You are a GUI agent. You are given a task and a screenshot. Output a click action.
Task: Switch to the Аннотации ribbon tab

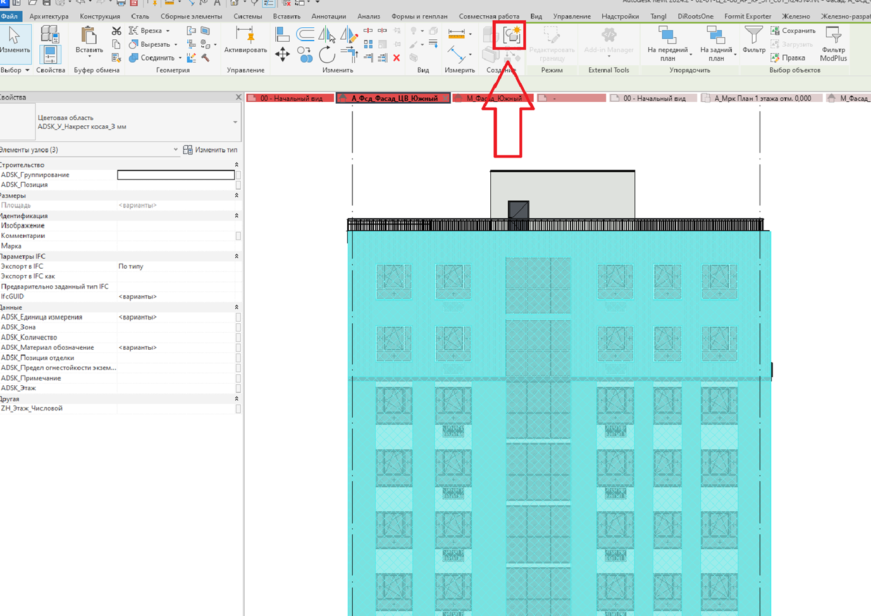pos(328,16)
